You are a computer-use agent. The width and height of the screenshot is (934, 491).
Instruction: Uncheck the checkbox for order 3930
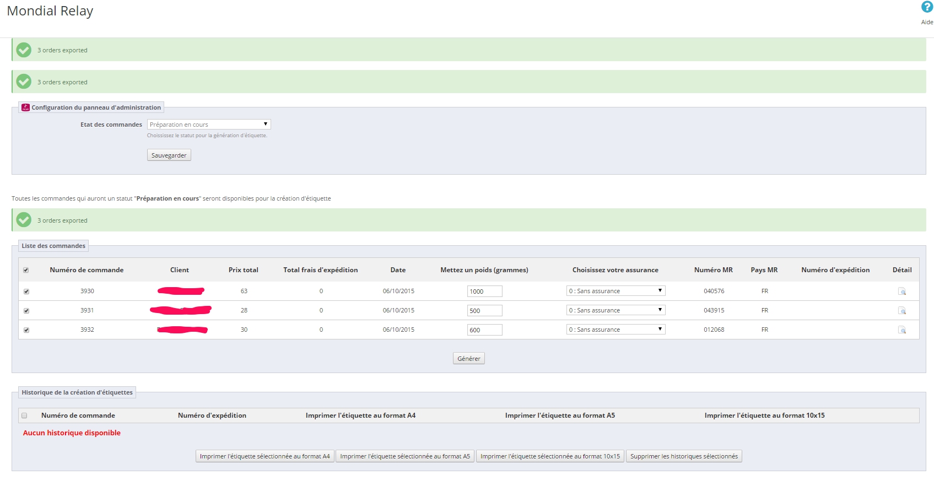(x=26, y=292)
